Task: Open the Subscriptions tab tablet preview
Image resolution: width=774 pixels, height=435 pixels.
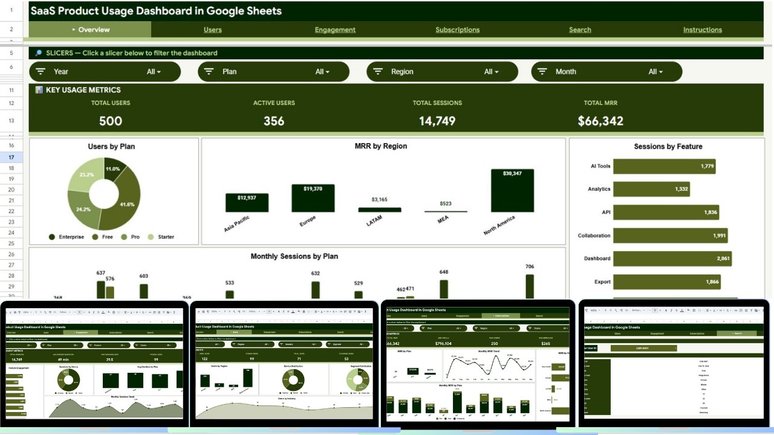Action: pyautogui.click(x=478, y=364)
